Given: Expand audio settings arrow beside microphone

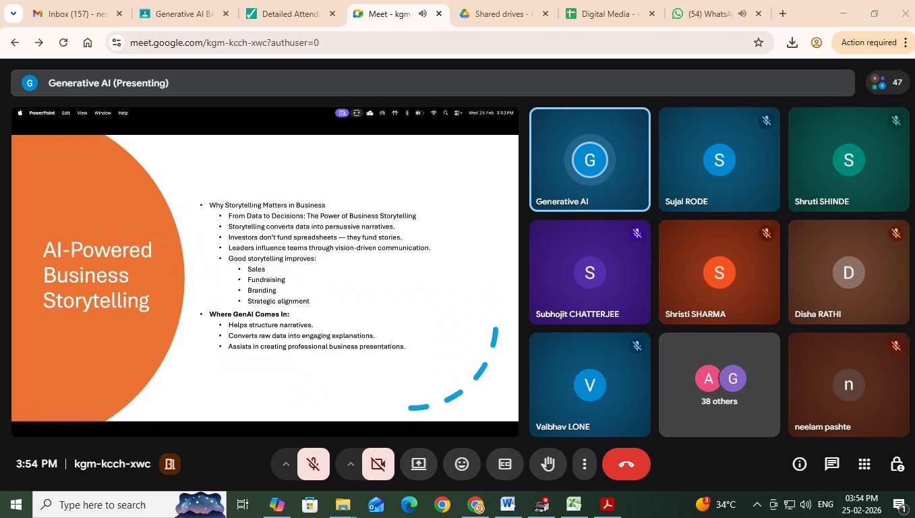Looking at the screenshot, I should click(286, 464).
